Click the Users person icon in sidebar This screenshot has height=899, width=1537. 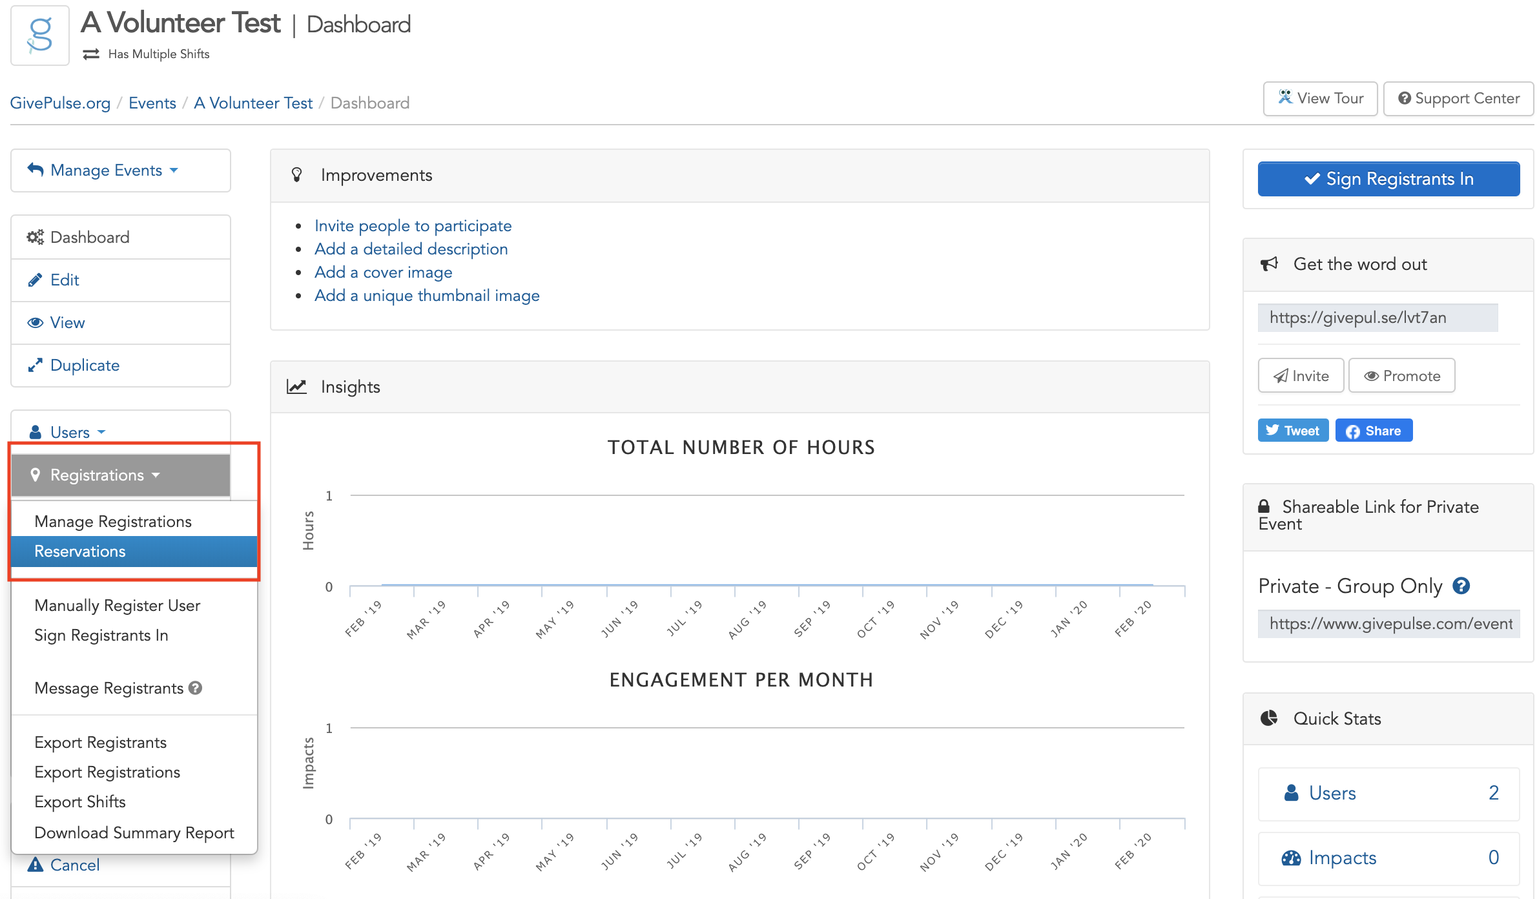[36, 431]
